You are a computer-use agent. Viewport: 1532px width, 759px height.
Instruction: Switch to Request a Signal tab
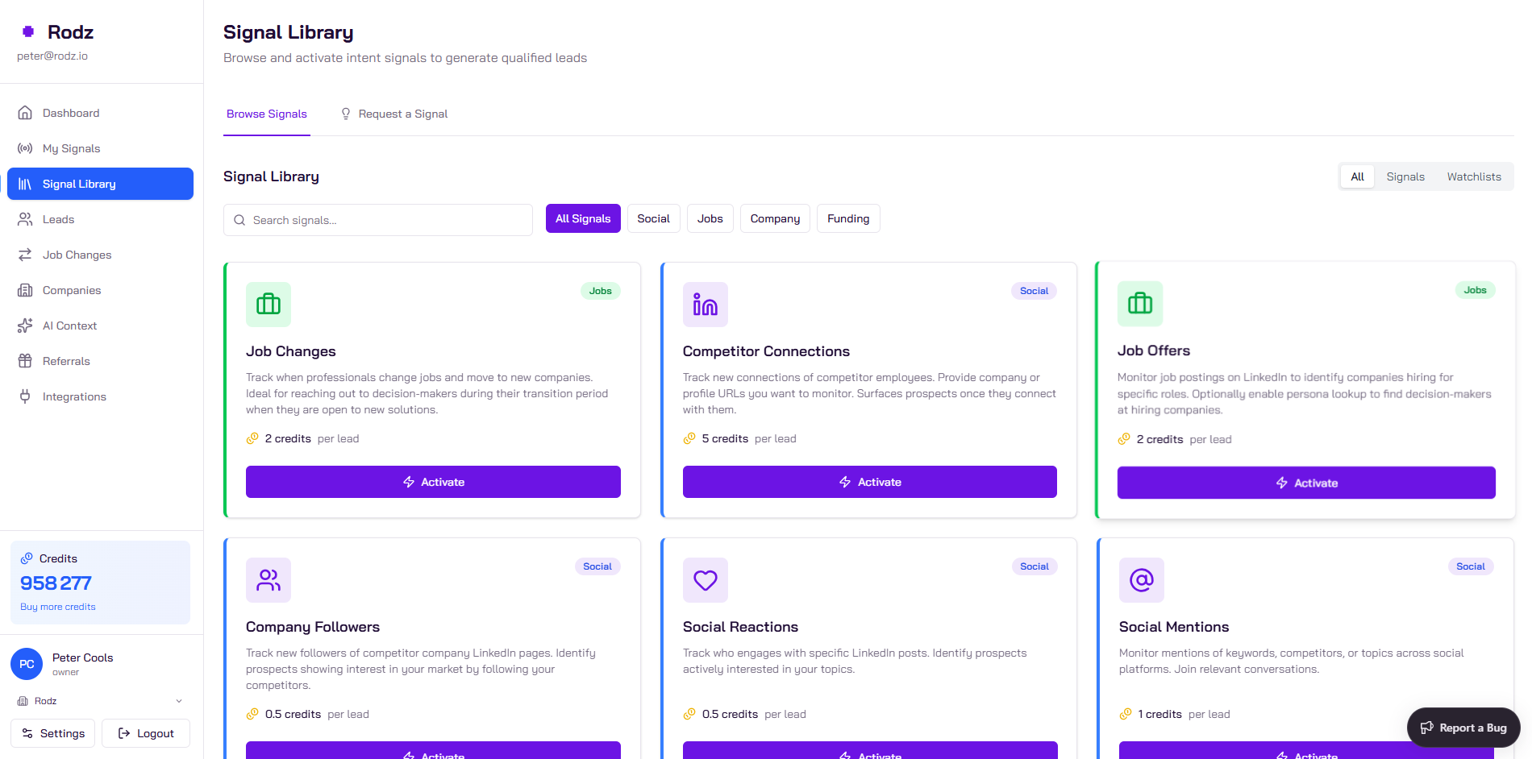394,114
